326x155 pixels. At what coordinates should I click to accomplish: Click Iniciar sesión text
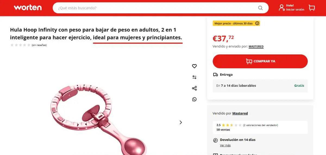coord(295,9)
